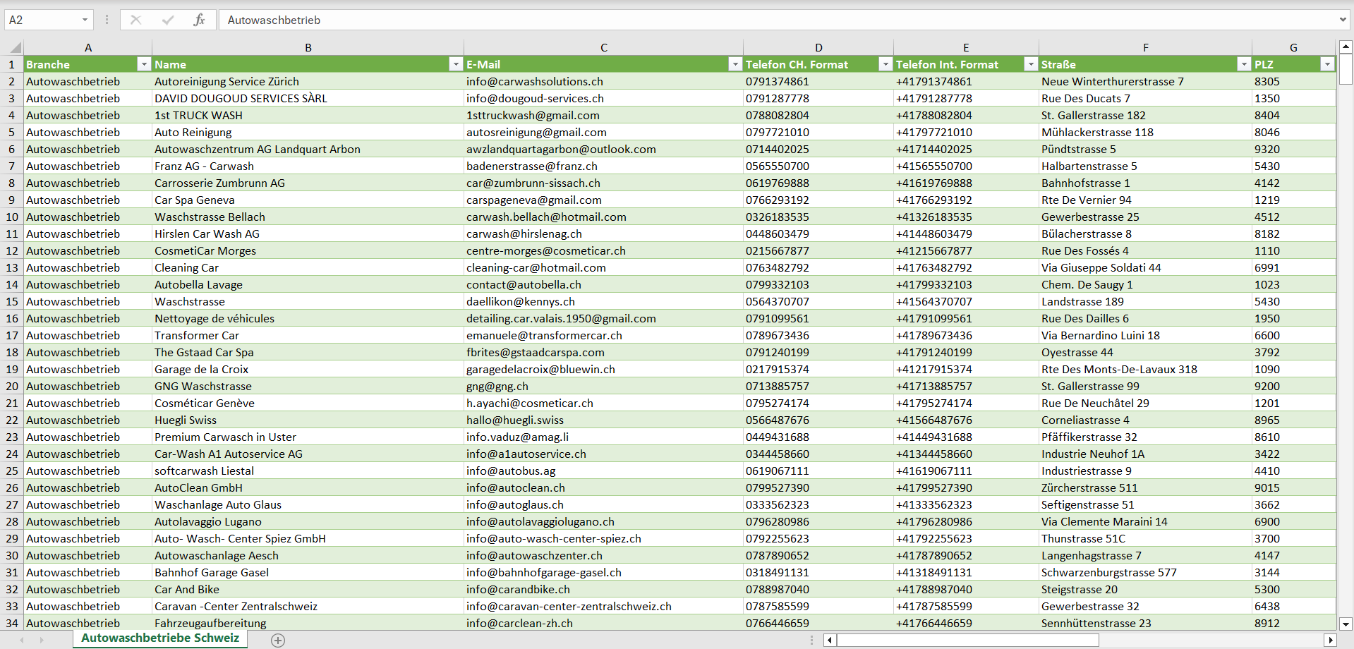The height and width of the screenshot is (649, 1354).
Task: Click the vertical scrollbar up arrow
Action: [x=1346, y=47]
